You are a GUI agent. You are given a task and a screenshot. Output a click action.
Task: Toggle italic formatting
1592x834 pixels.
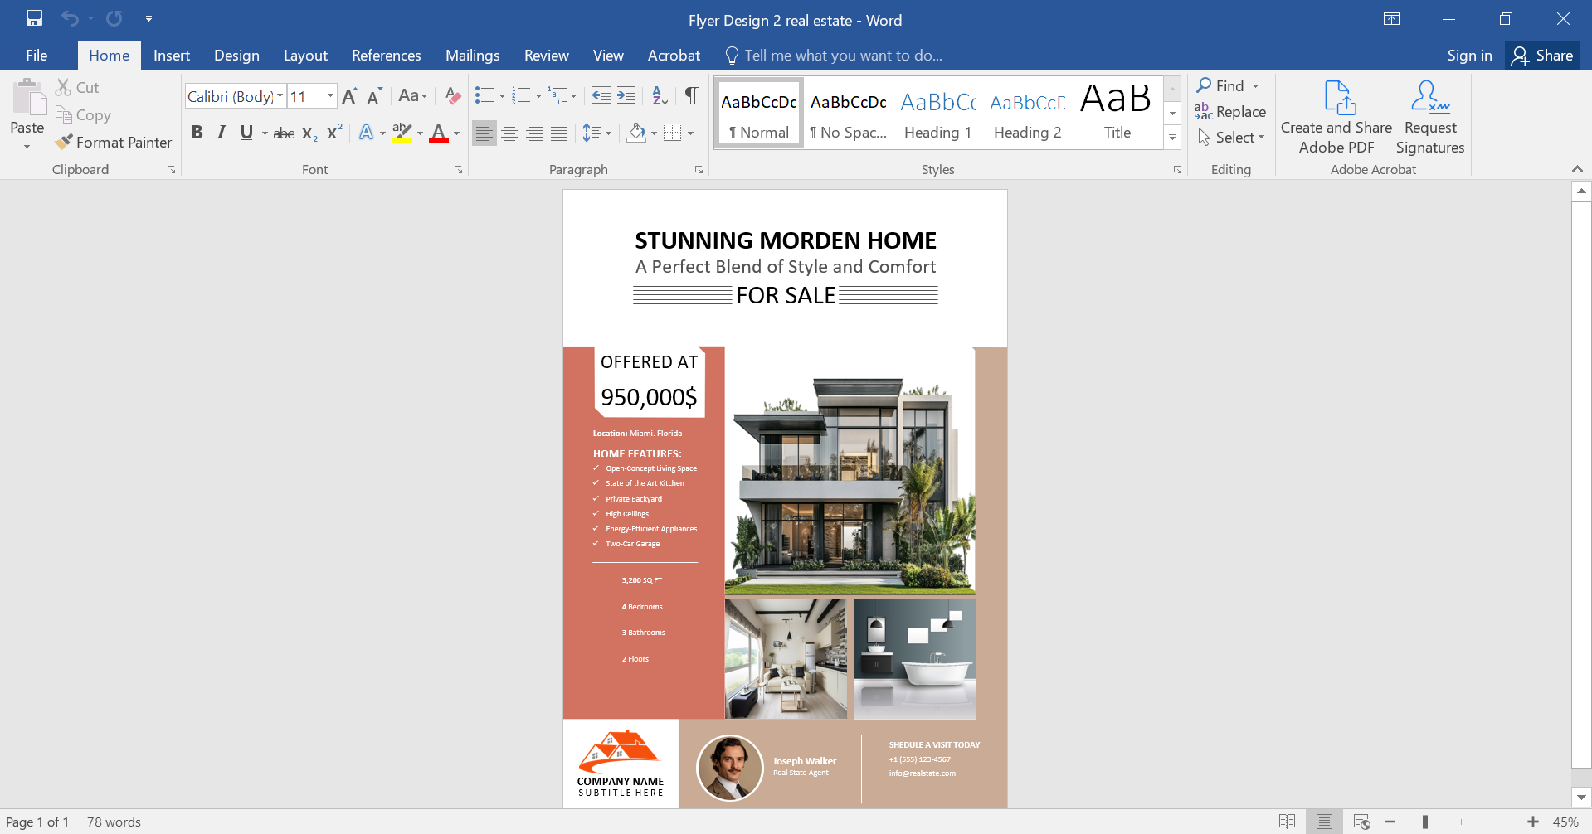pyautogui.click(x=221, y=133)
